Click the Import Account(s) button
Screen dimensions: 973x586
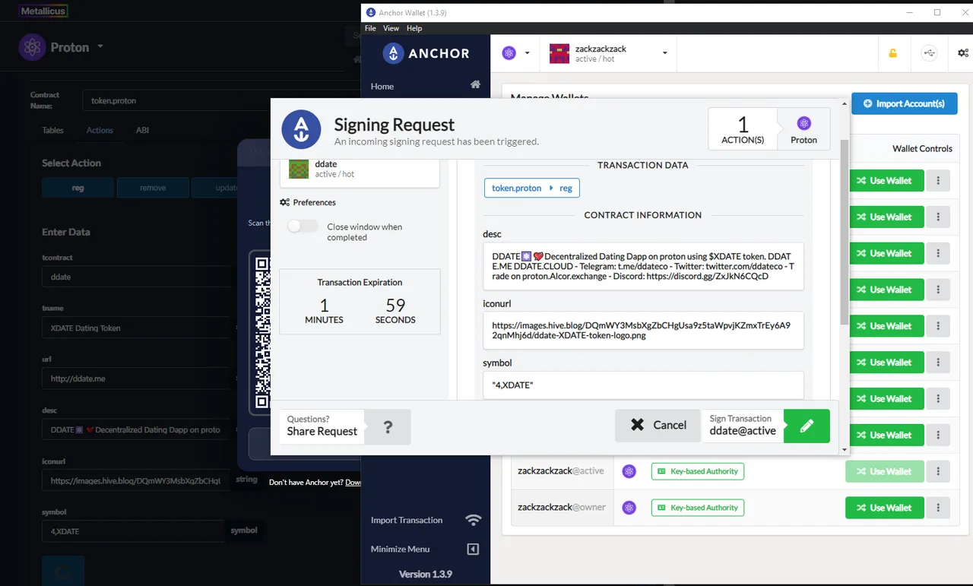click(904, 103)
